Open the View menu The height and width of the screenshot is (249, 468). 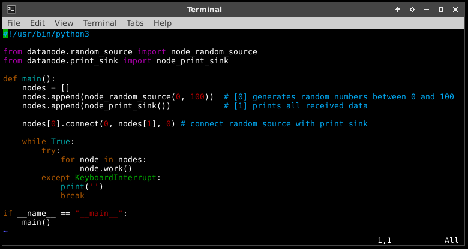click(64, 23)
